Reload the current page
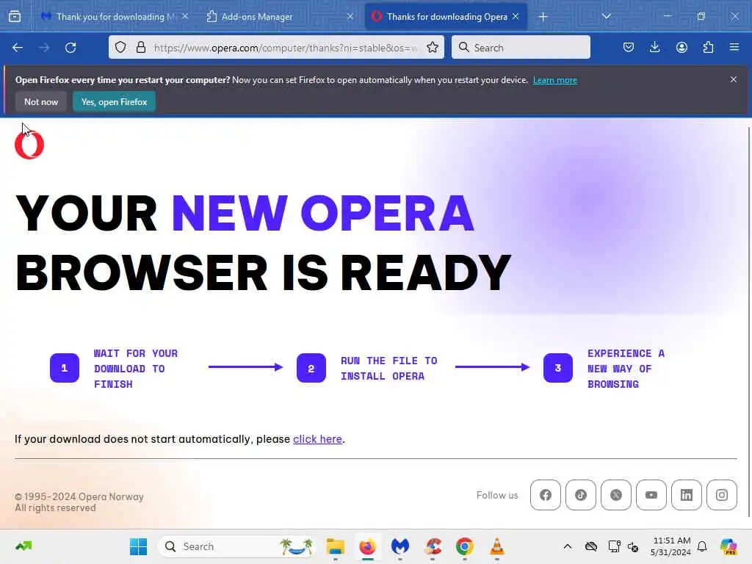Image resolution: width=752 pixels, height=564 pixels. point(70,48)
